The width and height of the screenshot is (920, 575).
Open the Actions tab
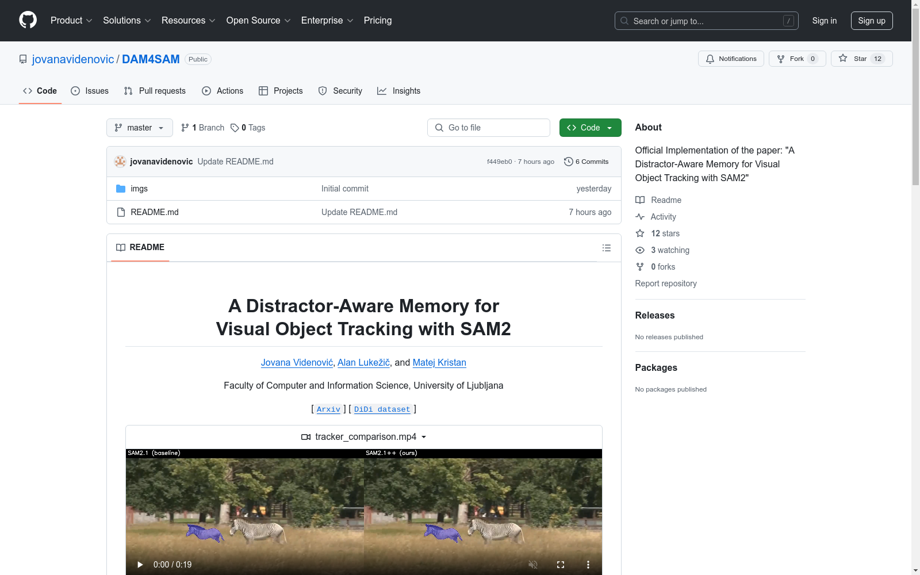tap(223, 91)
